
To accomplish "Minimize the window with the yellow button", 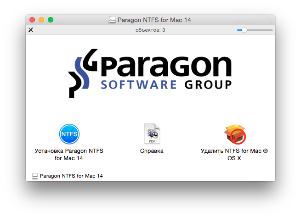I will pos(41,20).
